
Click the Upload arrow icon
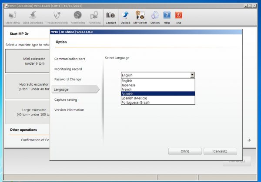point(126,17)
